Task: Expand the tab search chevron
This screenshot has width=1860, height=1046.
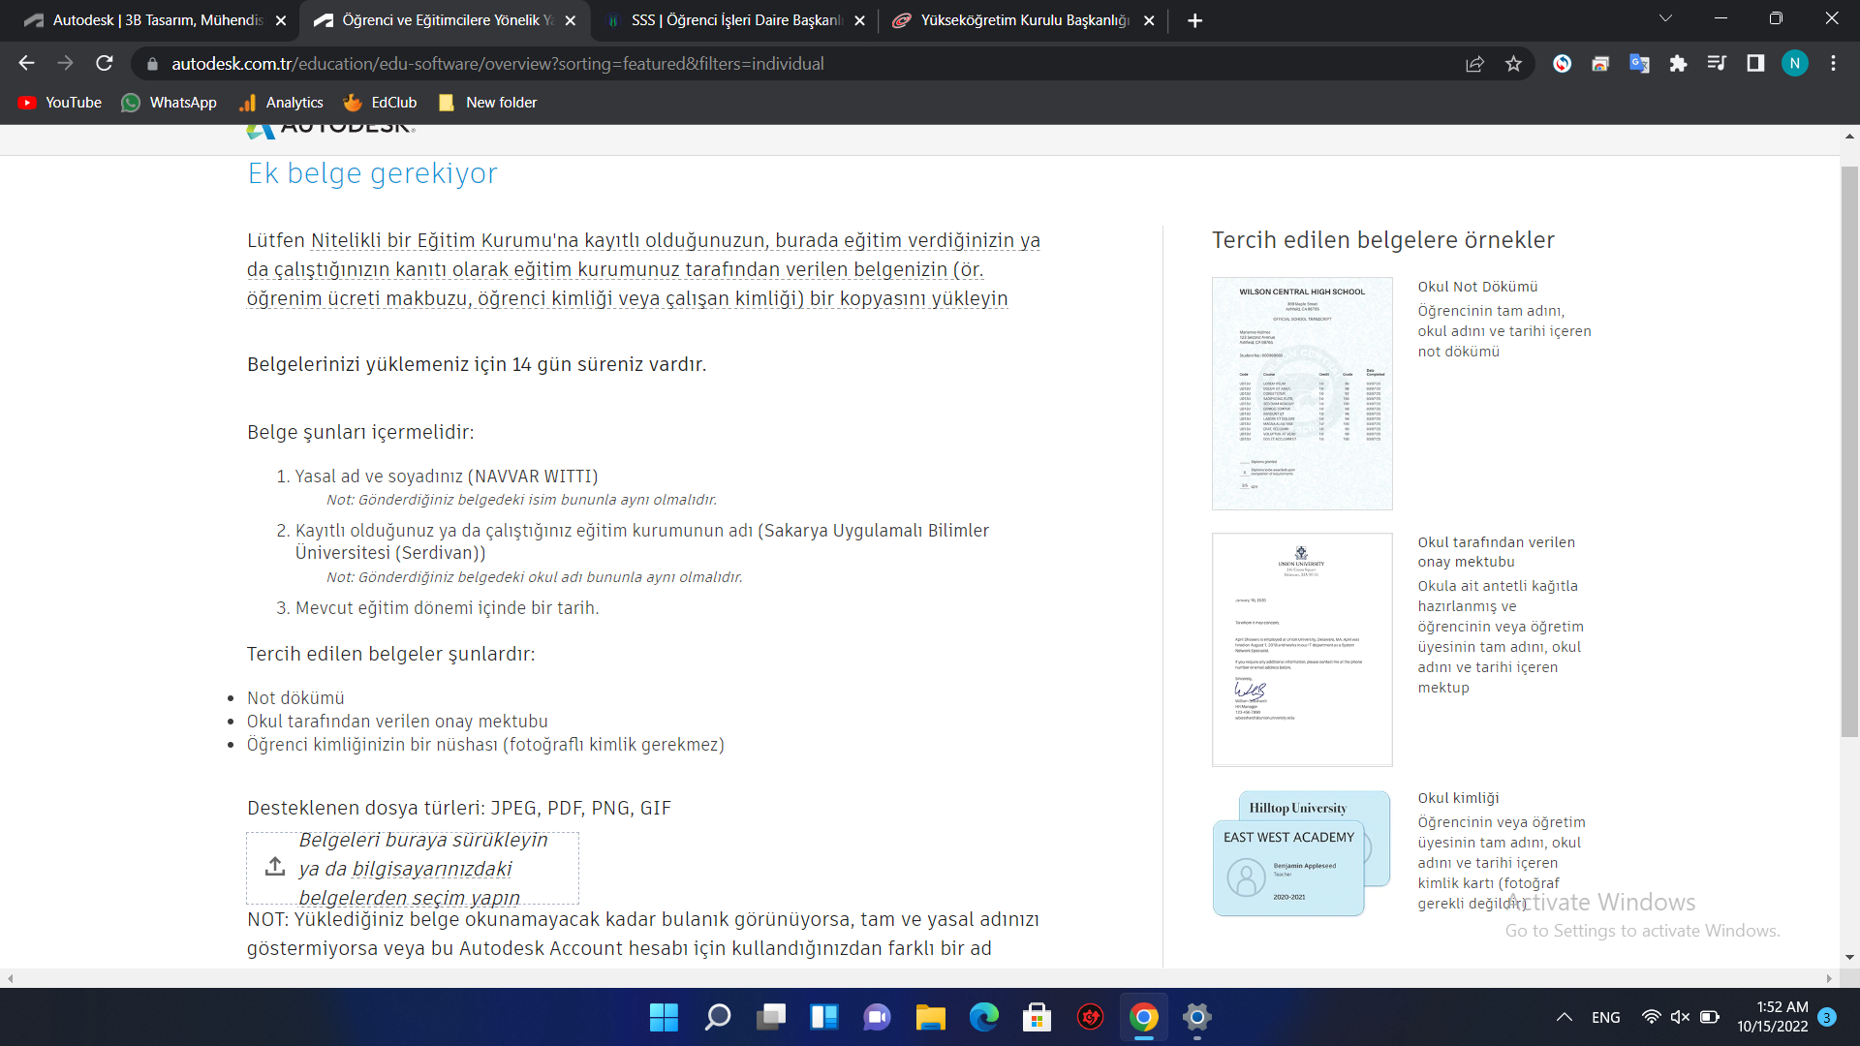Action: (1665, 19)
